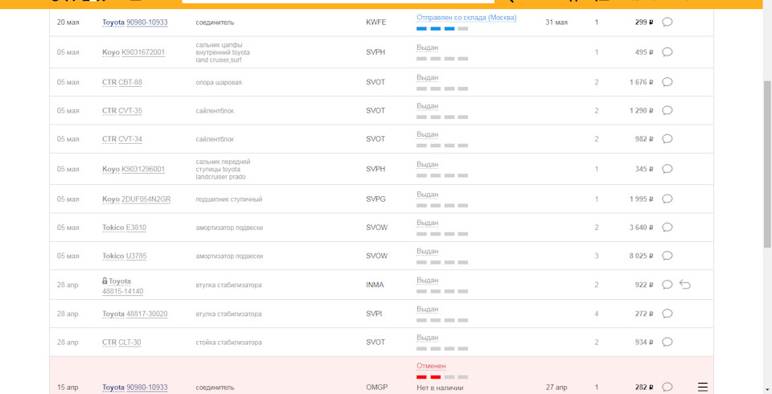Select delivery date '27 апр'
The image size is (772, 394).
(x=556, y=387)
